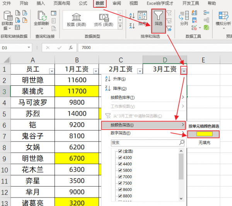The height and width of the screenshot is (206, 232).
Task: Click the Clear filter icon
Action: 169,13
